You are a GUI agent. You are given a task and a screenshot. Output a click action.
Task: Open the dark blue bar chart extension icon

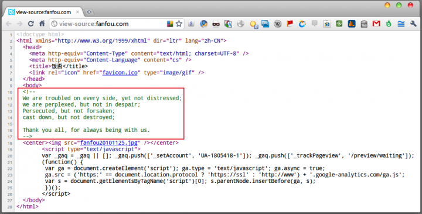352,23
